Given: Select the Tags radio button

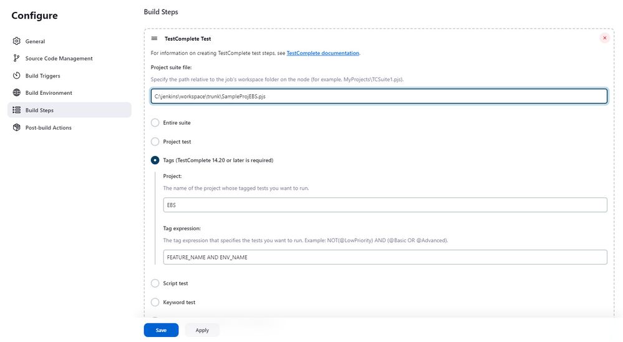Looking at the screenshot, I should click(x=155, y=160).
